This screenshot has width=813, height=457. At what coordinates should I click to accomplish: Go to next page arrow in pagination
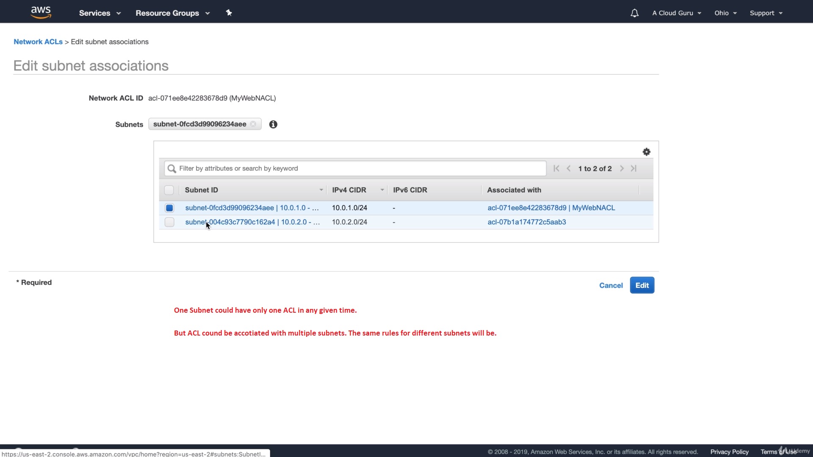(x=622, y=168)
